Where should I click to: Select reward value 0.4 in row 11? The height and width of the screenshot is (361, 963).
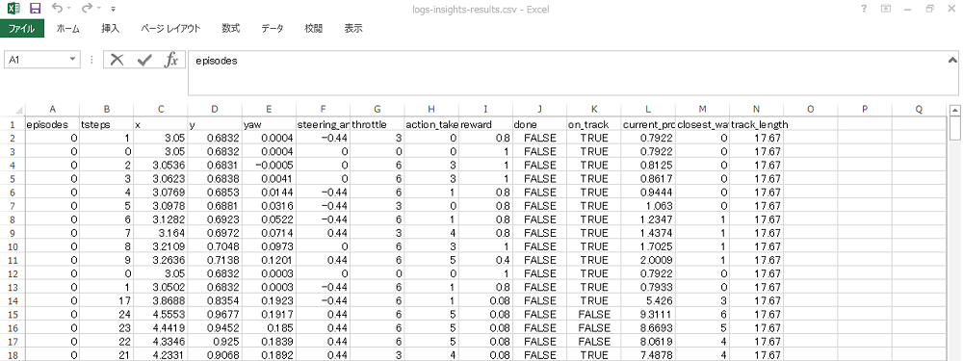(x=485, y=260)
